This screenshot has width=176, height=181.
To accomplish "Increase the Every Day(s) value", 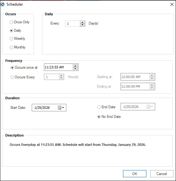I will (x=82, y=22).
